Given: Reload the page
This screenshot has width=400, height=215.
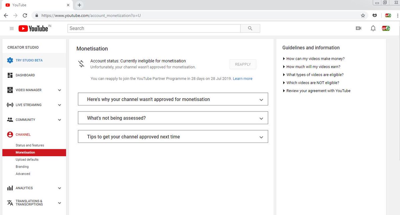Looking at the screenshot, I should coord(25,15).
